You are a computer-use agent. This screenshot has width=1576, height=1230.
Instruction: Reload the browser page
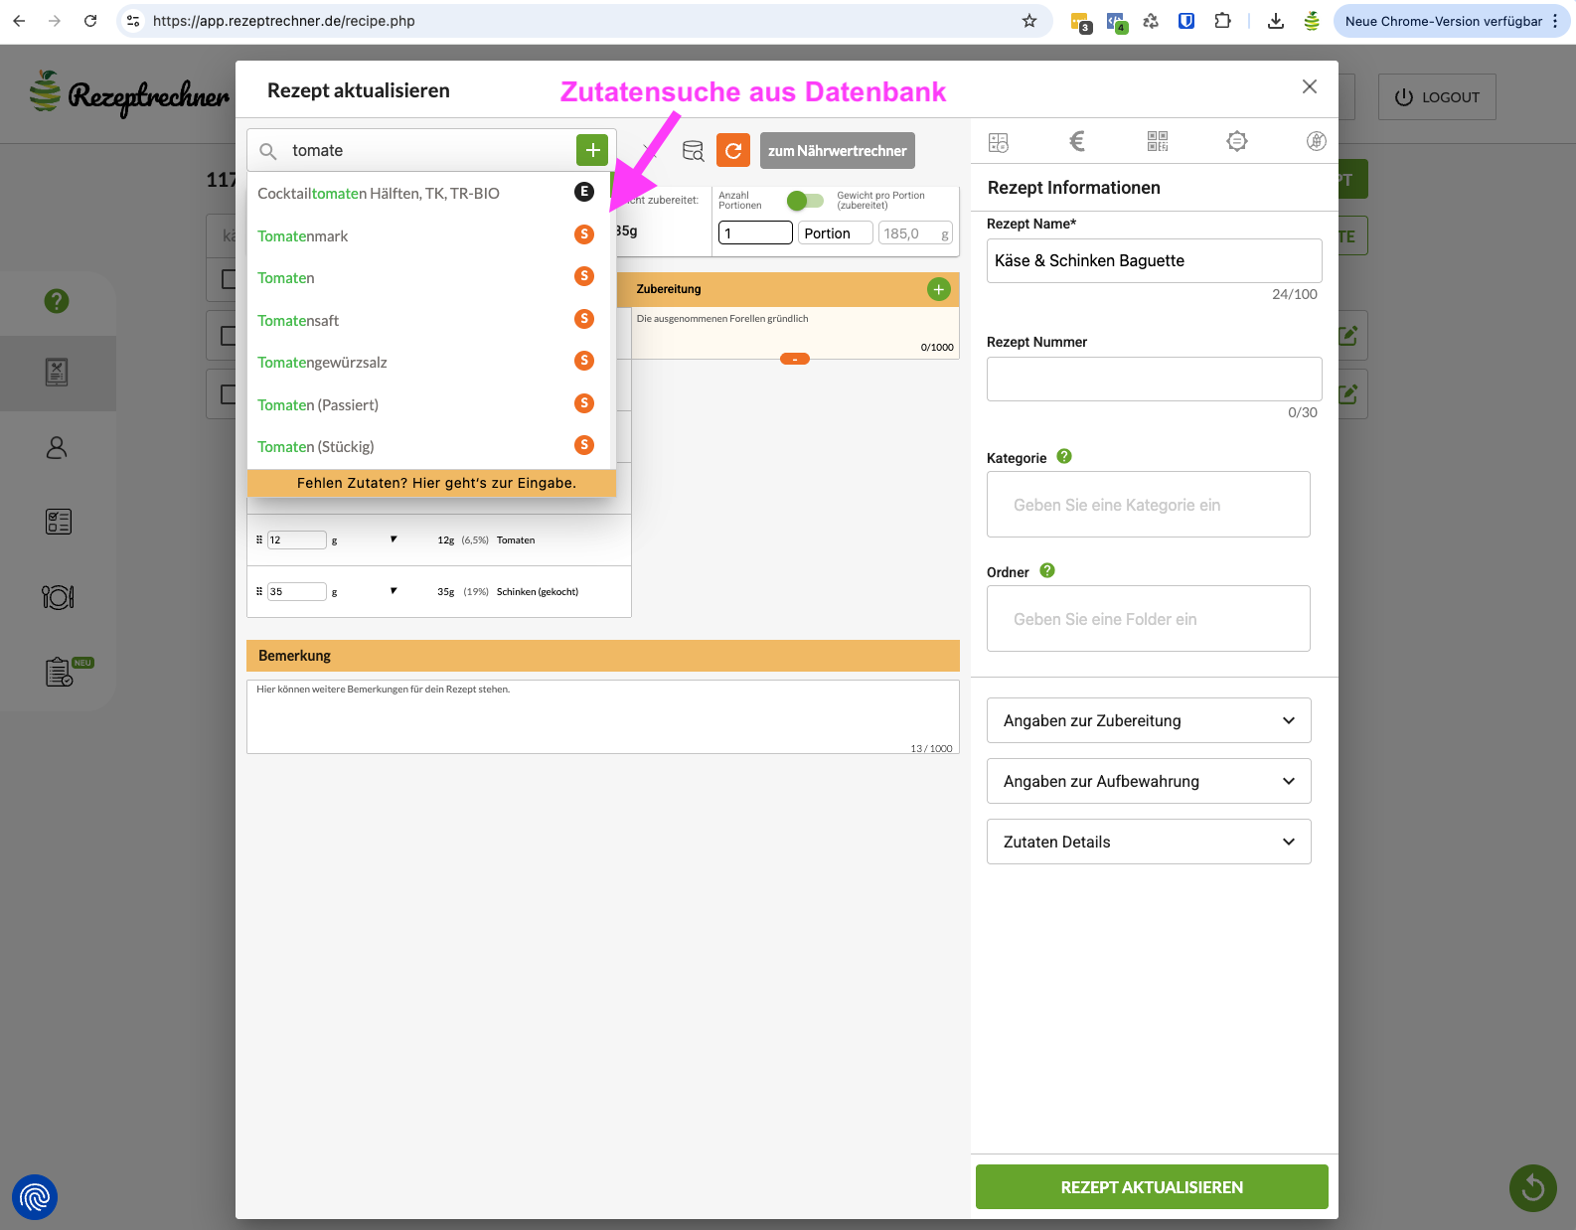point(90,21)
